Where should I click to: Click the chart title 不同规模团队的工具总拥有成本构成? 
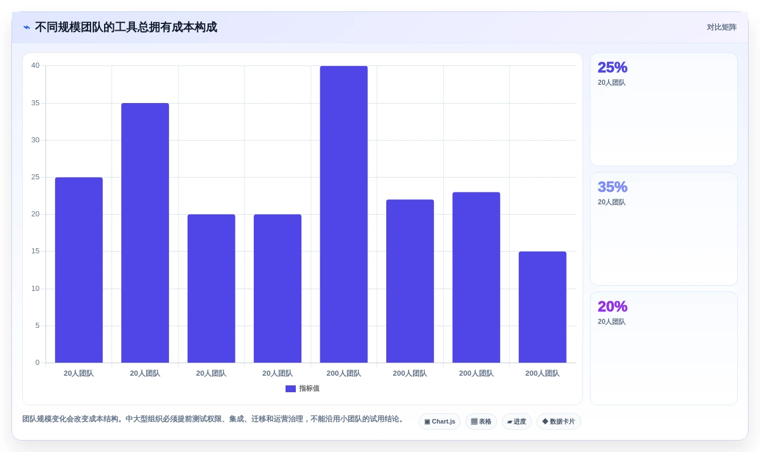pos(126,27)
